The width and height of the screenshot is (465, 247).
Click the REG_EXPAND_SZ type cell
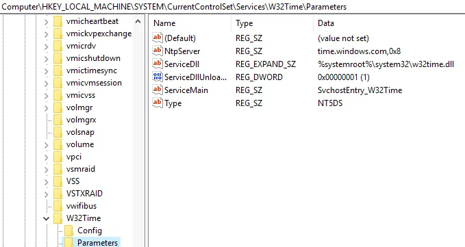[266, 64]
